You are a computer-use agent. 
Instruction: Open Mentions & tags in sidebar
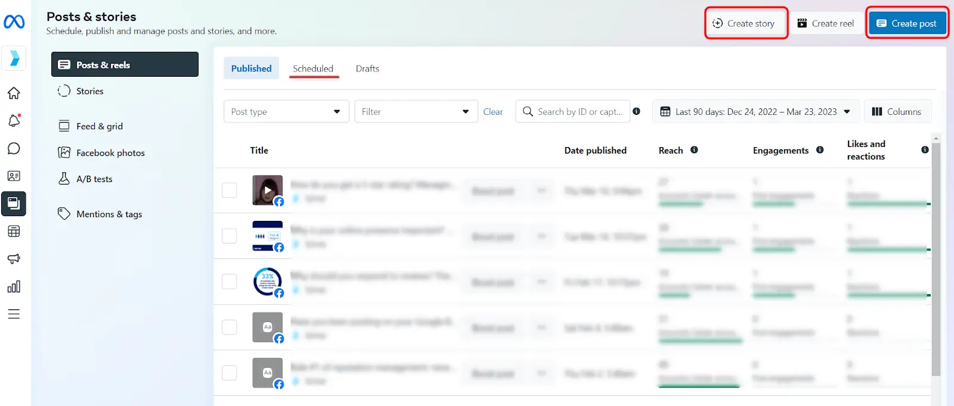click(109, 214)
